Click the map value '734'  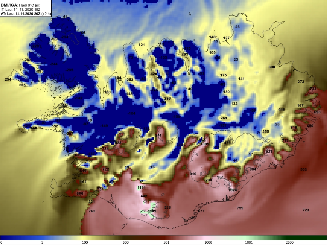(105, 149)
